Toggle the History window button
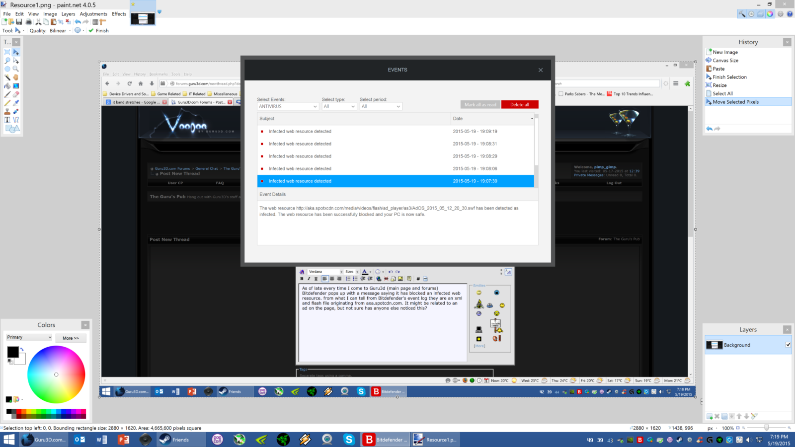 pos(751,14)
